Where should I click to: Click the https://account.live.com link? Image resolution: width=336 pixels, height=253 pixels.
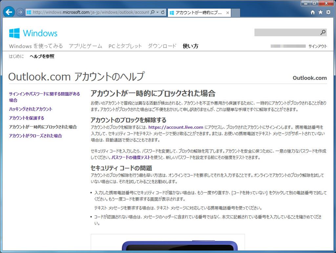(x=176, y=127)
